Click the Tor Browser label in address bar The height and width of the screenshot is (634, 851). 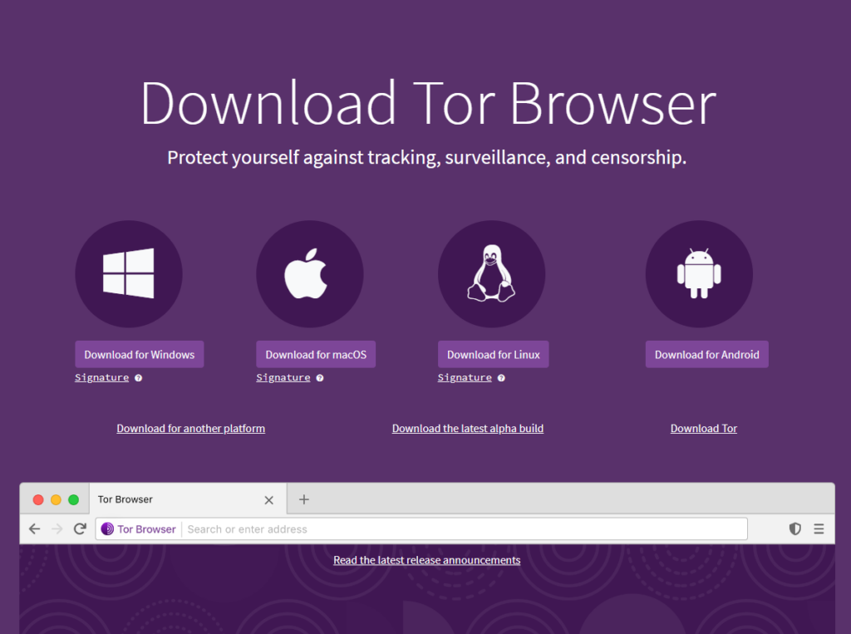[x=146, y=529]
